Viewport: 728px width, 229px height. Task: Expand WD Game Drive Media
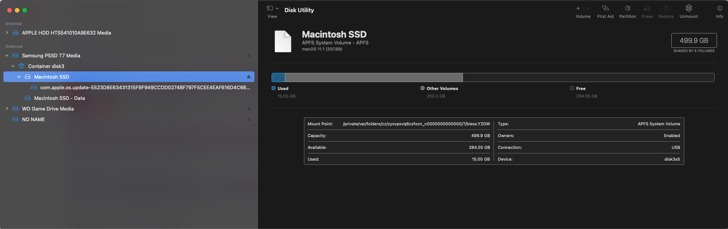click(x=7, y=109)
